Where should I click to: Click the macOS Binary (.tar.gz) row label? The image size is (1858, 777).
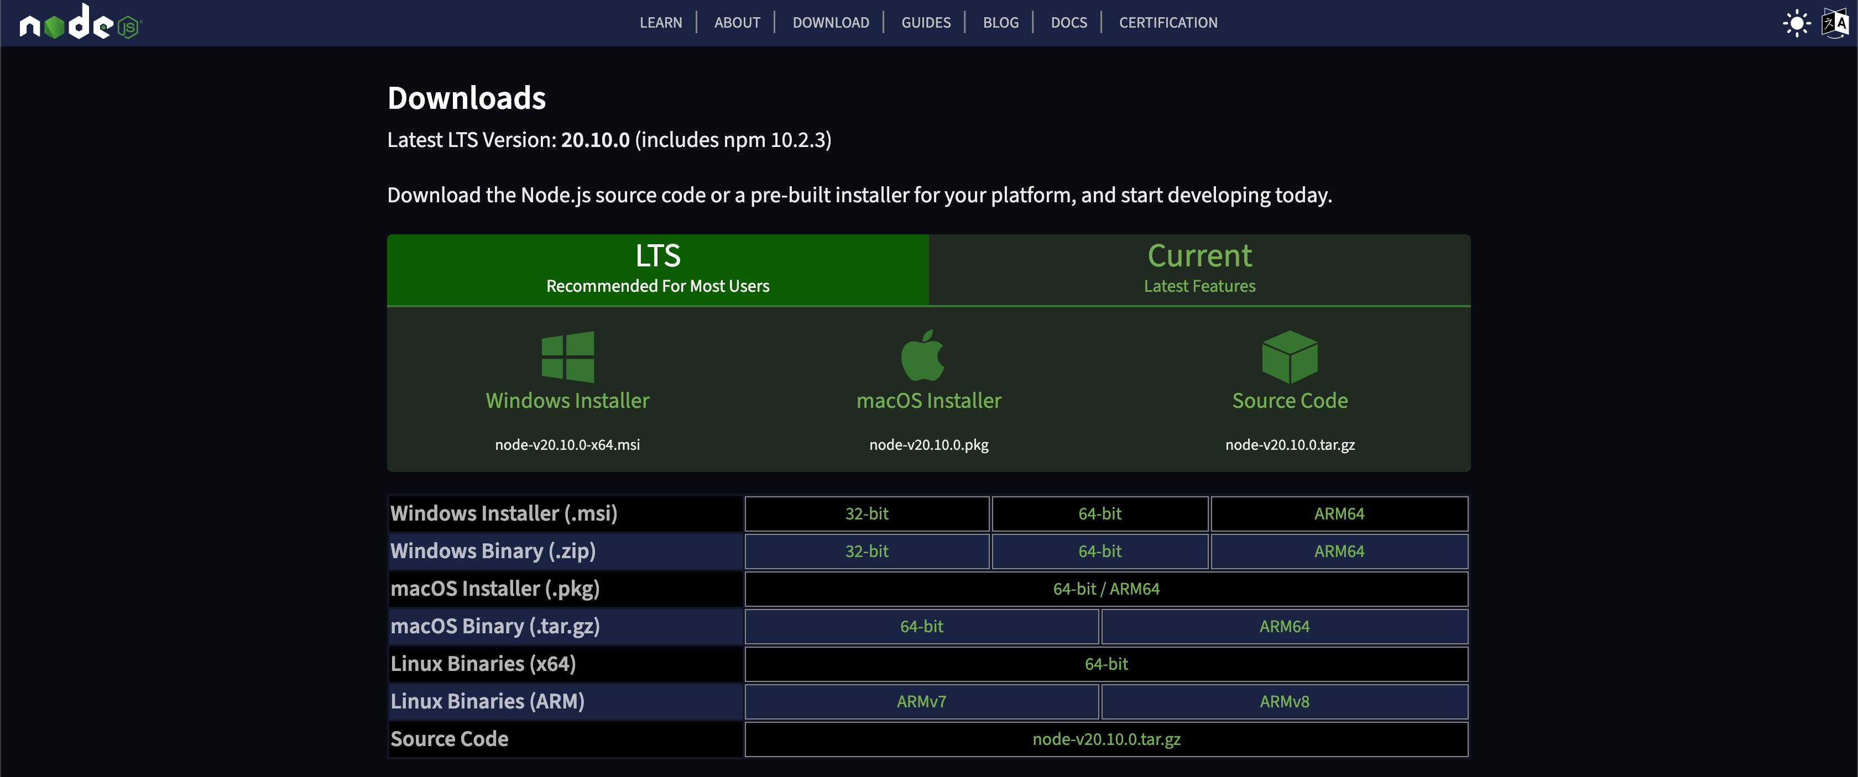495,626
